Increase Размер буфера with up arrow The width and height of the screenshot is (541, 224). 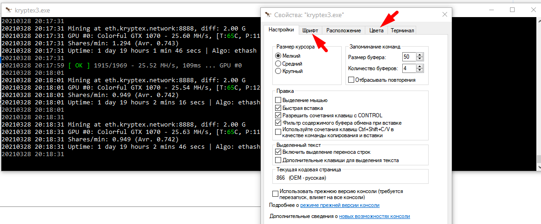[x=419, y=55]
